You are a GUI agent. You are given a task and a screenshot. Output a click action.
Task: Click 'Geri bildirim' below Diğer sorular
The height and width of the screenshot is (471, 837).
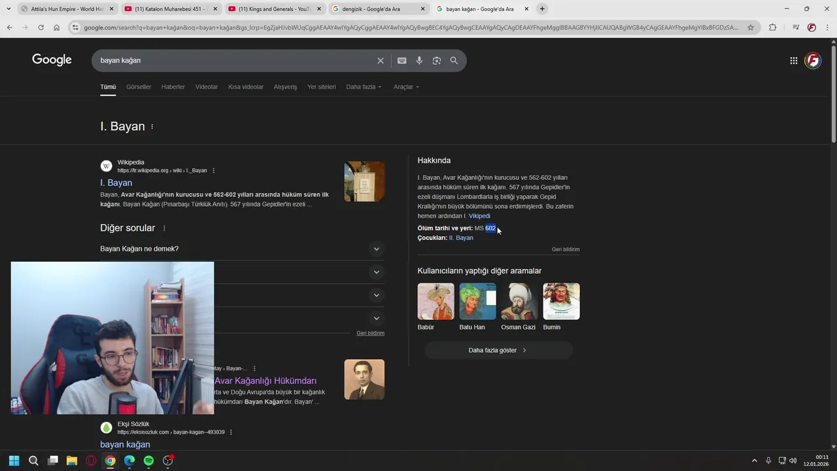point(370,333)
